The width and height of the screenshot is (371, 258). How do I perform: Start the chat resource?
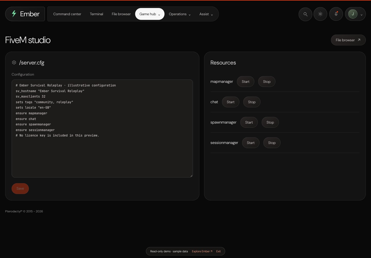(231, 102)
